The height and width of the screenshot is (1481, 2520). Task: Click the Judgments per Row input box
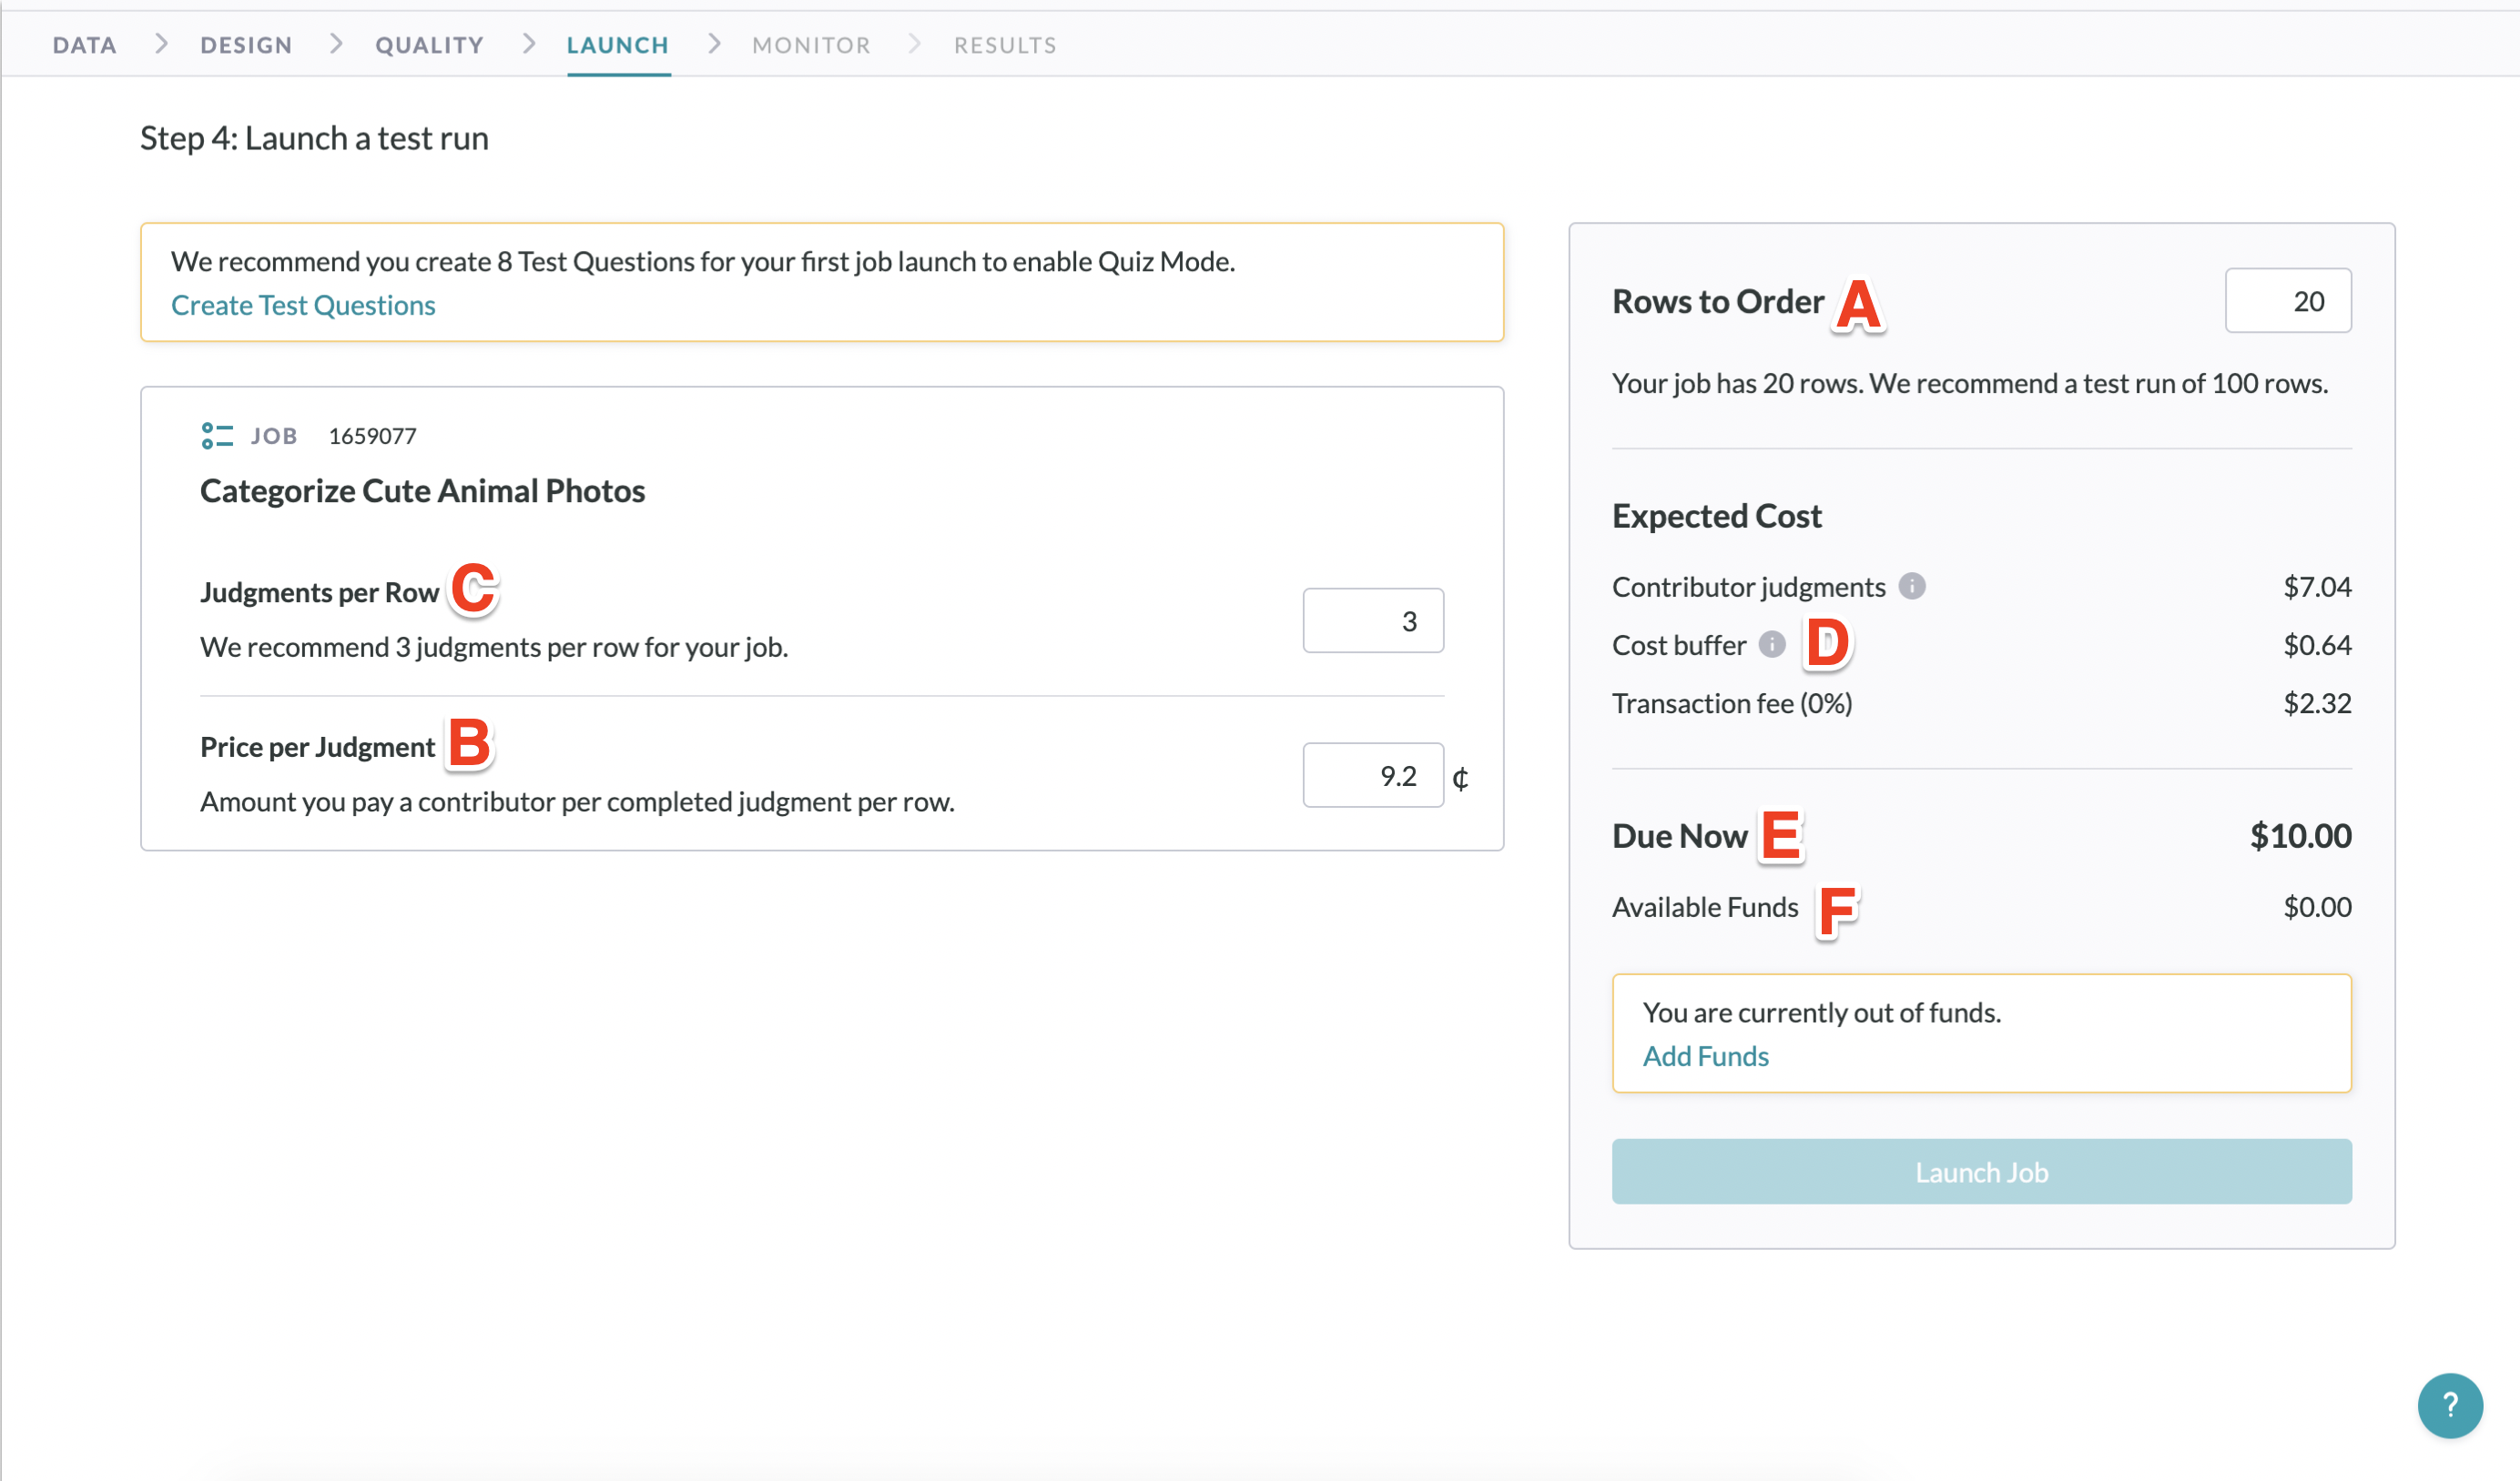[1372, 620]
